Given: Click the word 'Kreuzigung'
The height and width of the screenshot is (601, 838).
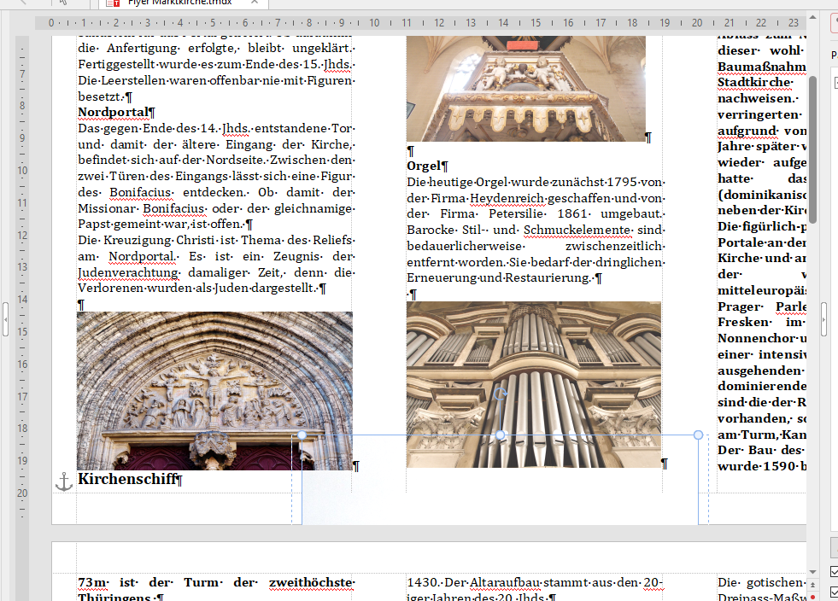Looking at the screenshot, I should point(138,241).
